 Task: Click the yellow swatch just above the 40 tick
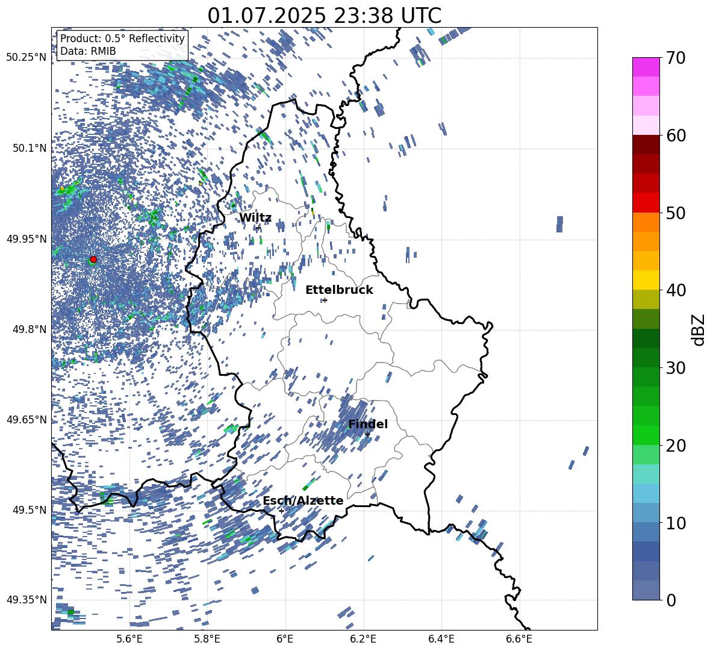click(x=646, y=280)
